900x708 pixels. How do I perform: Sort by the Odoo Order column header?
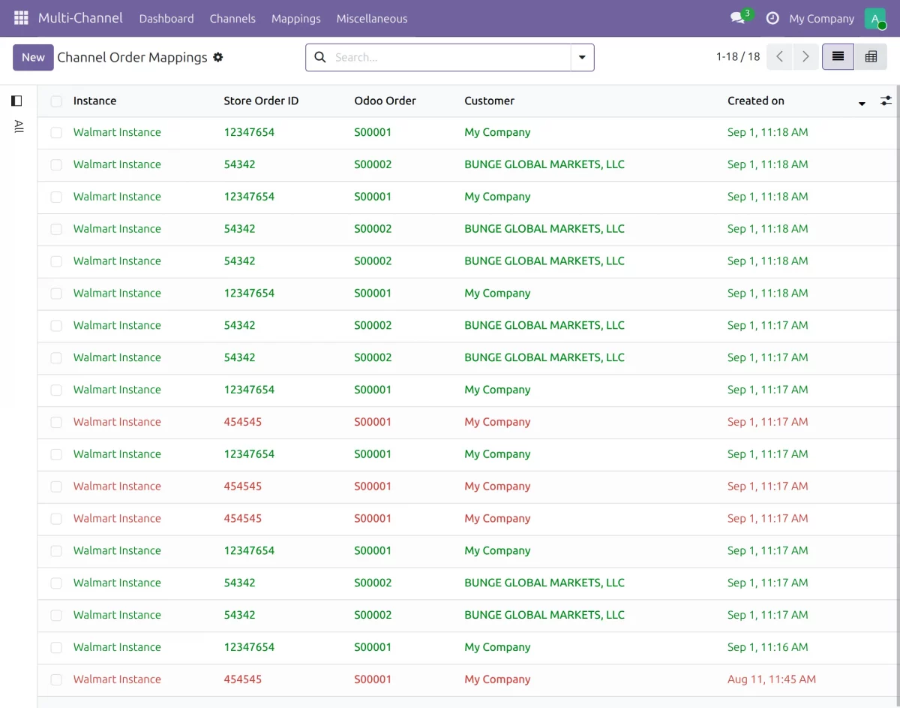pyautogui.click(x=385, y=101)
